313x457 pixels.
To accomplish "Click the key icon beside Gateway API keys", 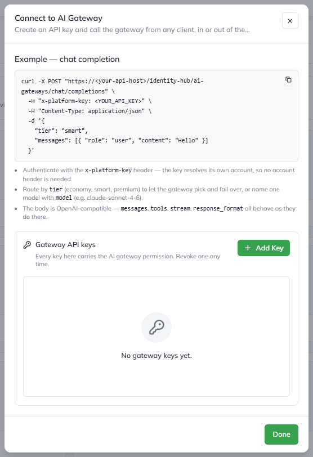I will tap(27, 245).
